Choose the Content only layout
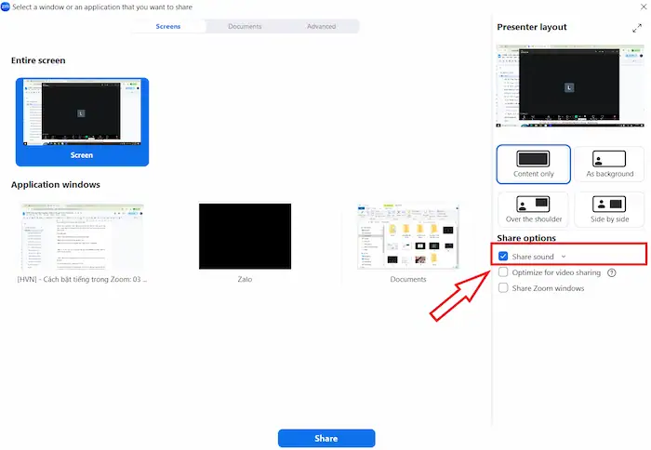Screen dimensions: 651x450 click(x=533, y=163)
